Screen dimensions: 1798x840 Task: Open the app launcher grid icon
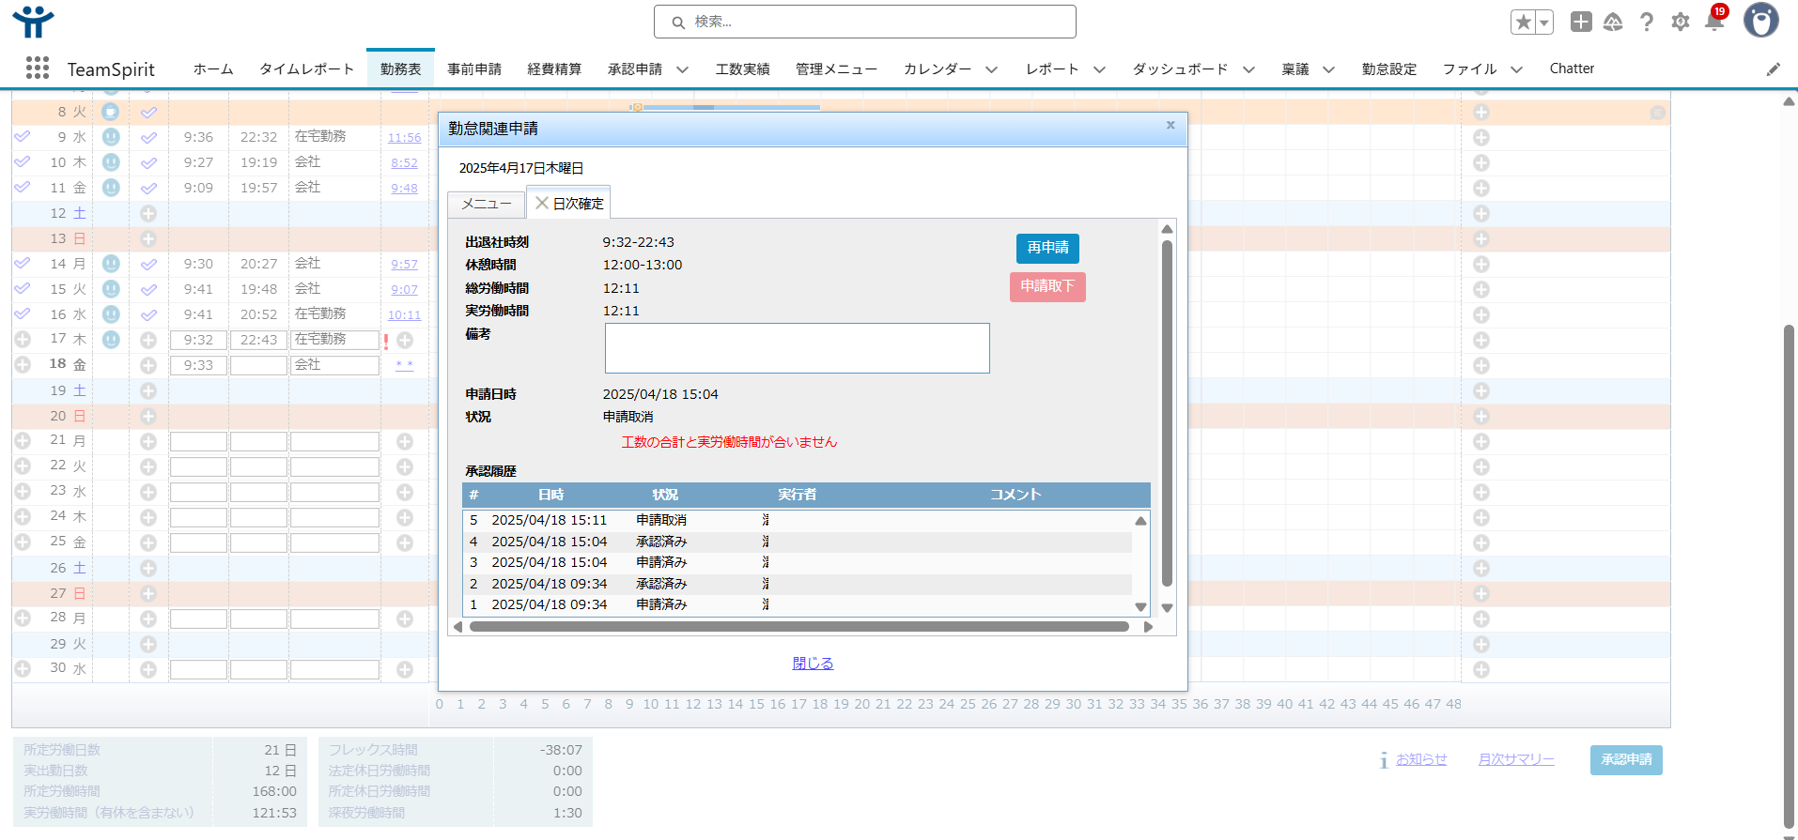coord(38,68)
